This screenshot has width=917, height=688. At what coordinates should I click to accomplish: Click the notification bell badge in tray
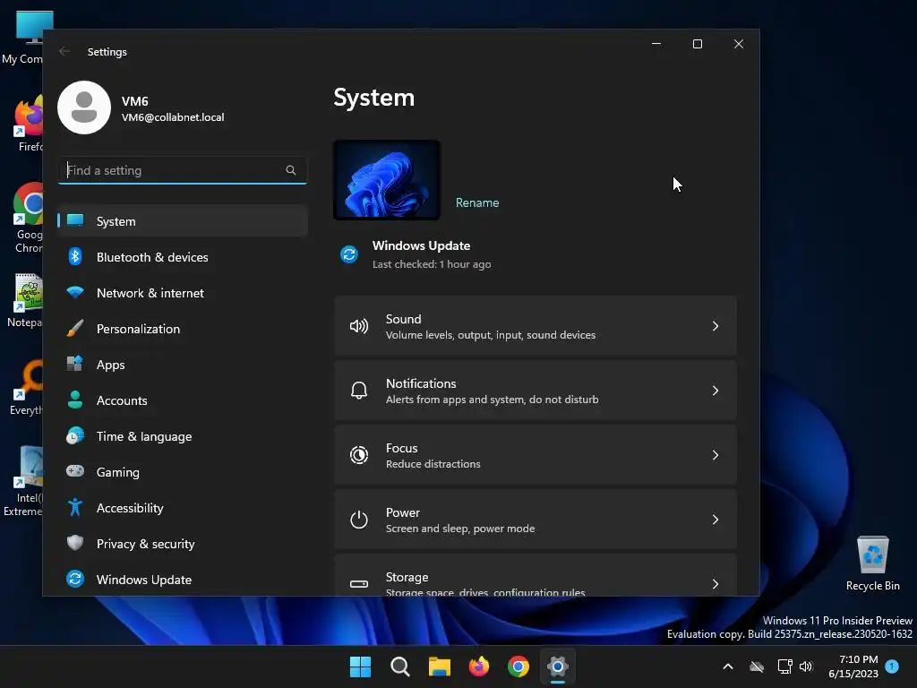click(892, 666)
